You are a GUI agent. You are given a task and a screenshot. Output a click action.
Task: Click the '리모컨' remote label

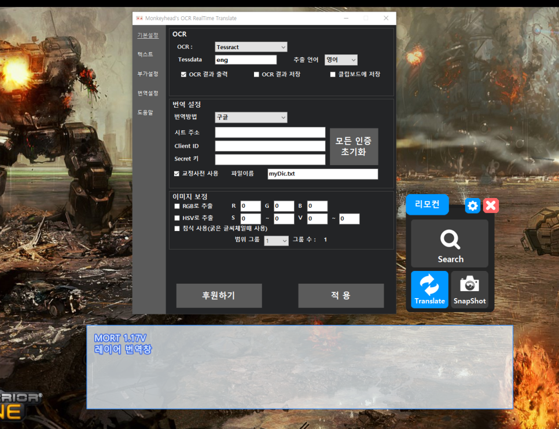click(427, 205)
